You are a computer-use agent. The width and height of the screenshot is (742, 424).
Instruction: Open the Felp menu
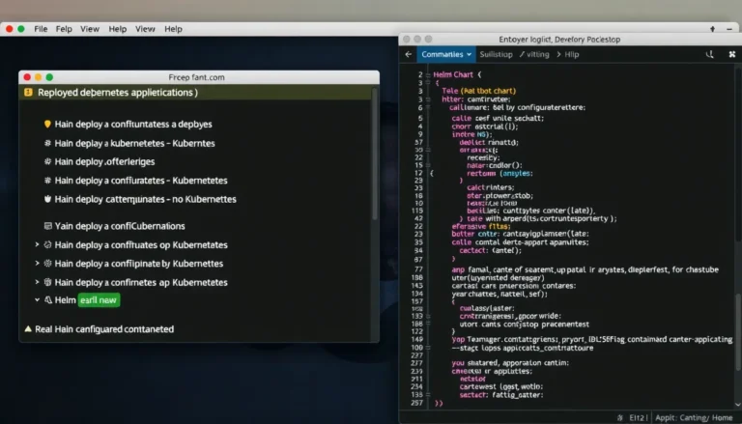click(x=64, y=29)
